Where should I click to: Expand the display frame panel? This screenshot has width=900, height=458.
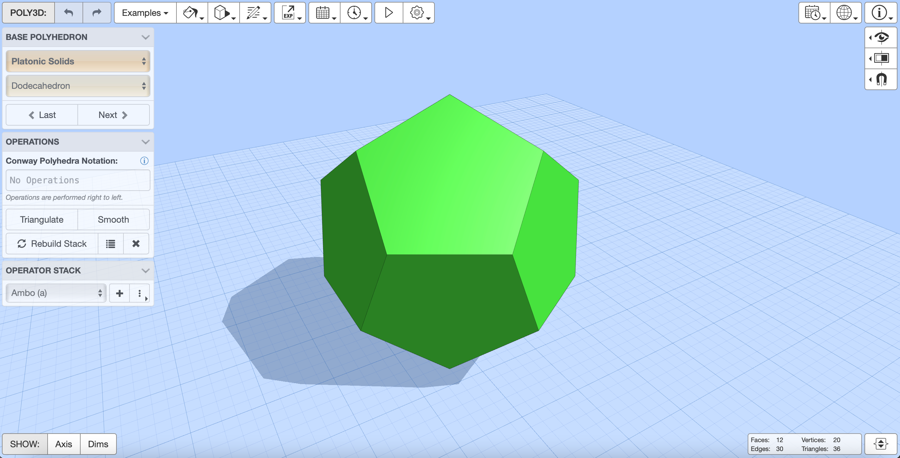tap(881, 58)
